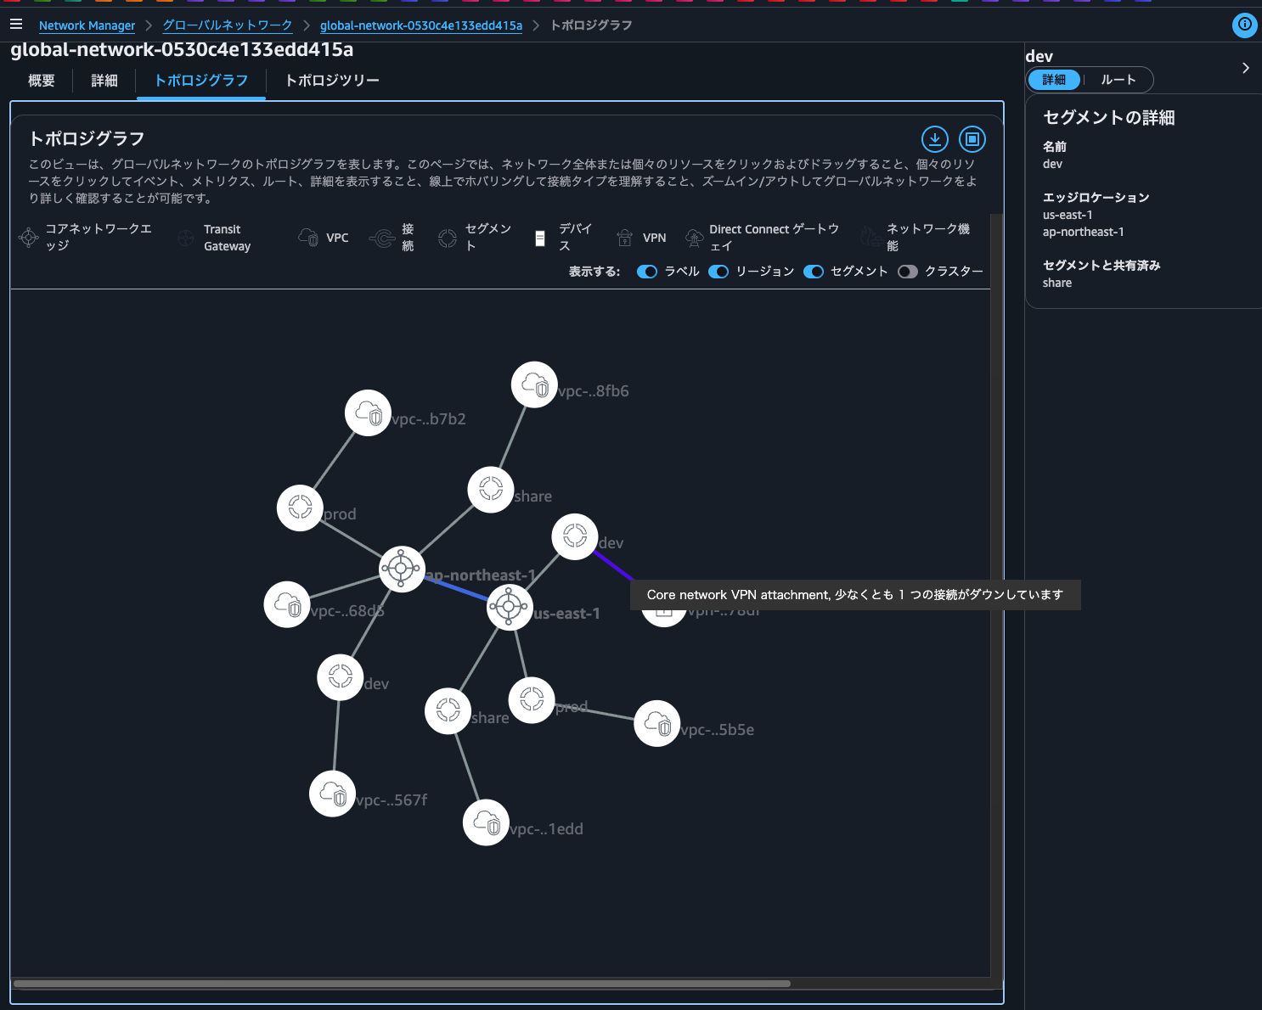Disable the リージョン display switch

[x=718, y=271]
